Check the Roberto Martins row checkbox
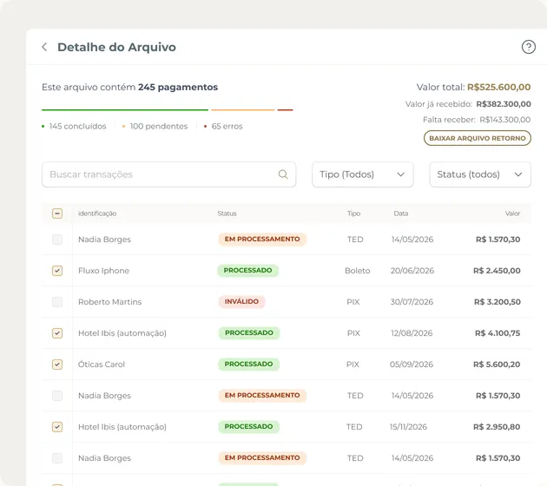 coord(57,302)
